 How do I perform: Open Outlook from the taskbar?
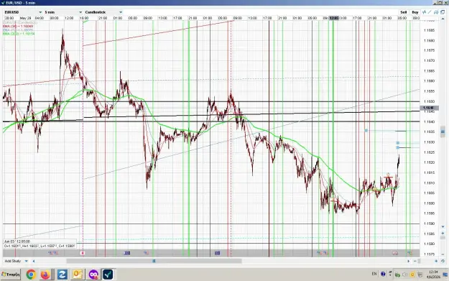pyautogui.click(x=78, y=275)
